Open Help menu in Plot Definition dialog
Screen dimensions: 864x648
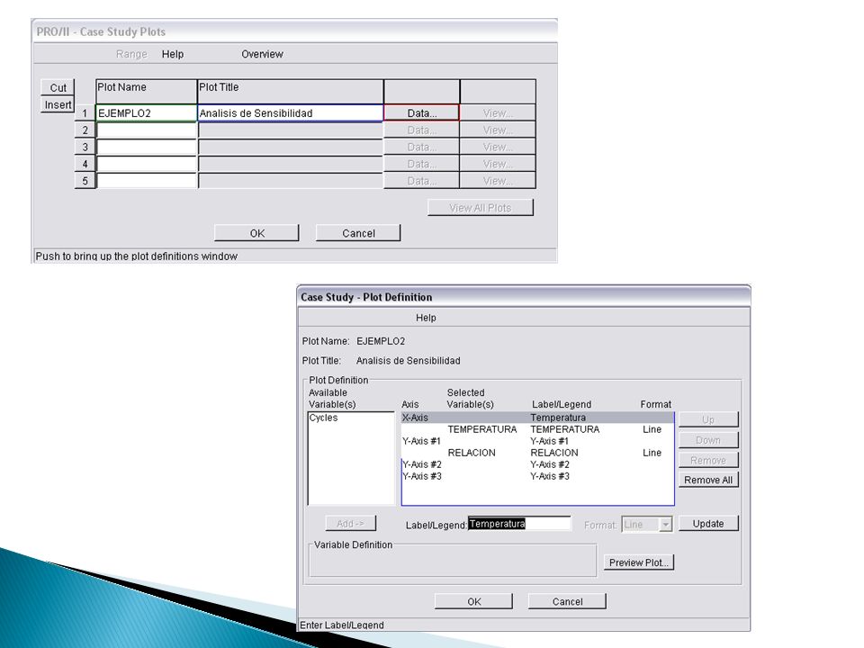426,318
